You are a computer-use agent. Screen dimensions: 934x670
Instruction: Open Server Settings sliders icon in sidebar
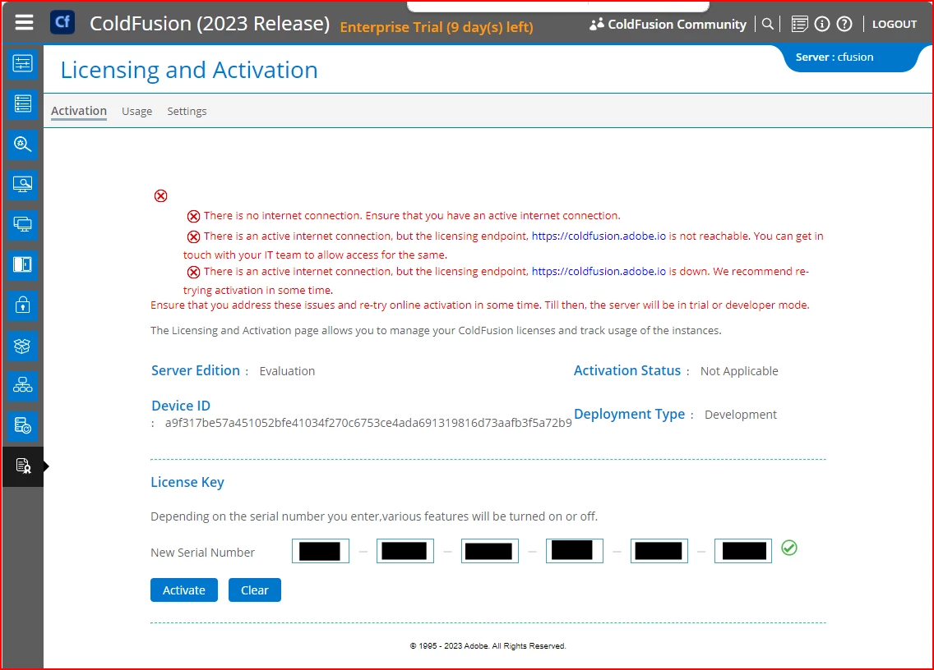(23, 64)
